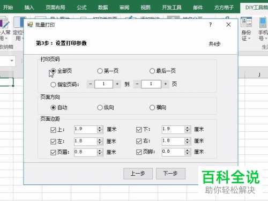Toggle the 上 margin checkbox
This screenshot has width=268, height=201.
click(x=53, y=130)
